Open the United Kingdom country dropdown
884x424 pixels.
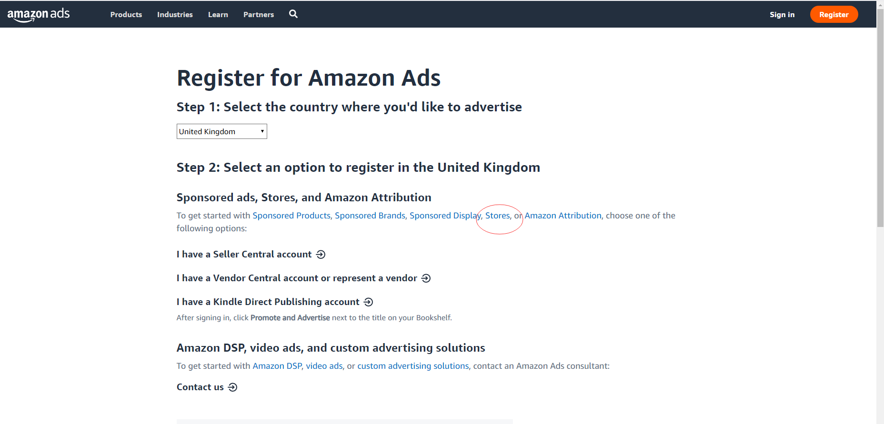[222, 131]
